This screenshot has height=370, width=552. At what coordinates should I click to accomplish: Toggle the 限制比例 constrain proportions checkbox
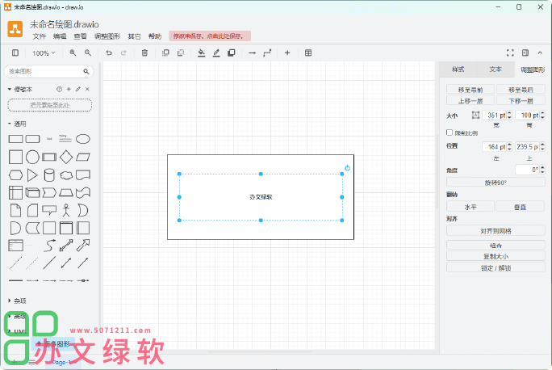[x=450, y=132]
